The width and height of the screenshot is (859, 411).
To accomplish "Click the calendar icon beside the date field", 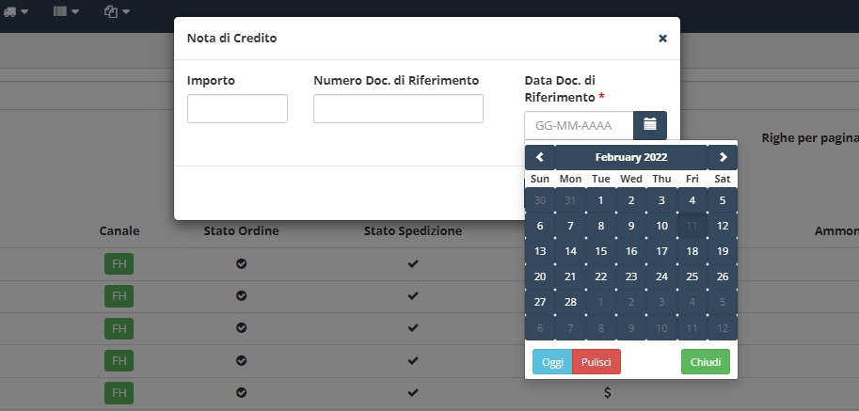I will click(x=650, y=125).
